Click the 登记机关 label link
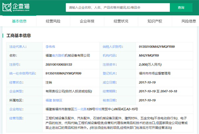 [109, 73]
